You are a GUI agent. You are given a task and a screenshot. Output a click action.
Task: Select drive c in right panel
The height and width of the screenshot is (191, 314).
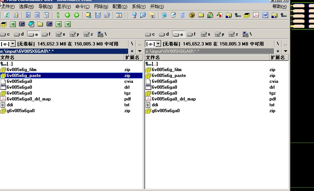[150, 34]
